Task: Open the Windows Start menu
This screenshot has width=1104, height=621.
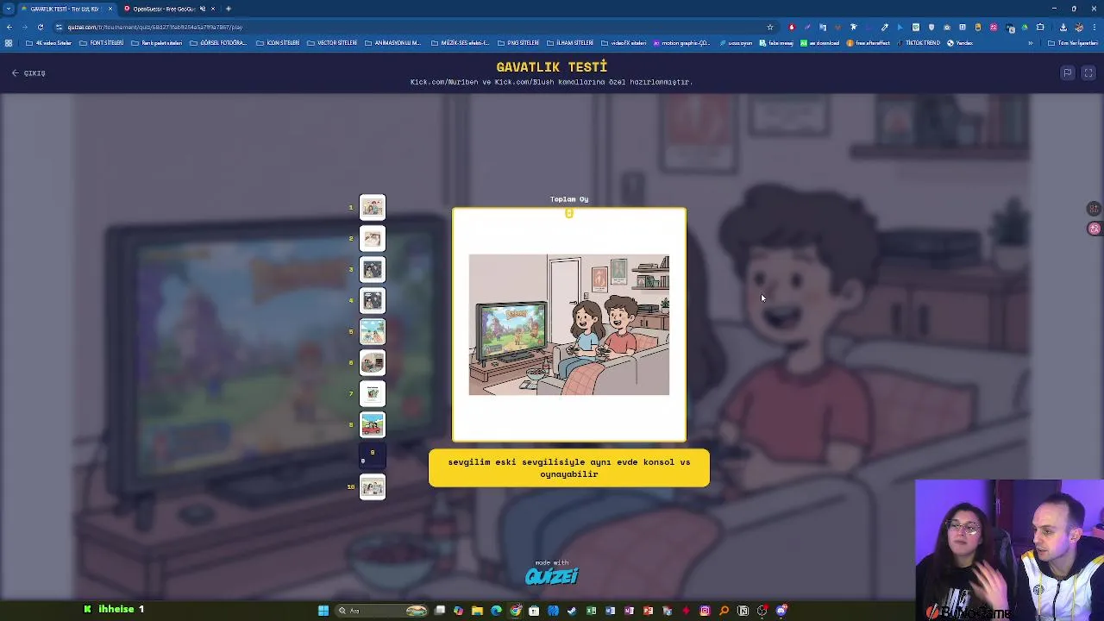Action: [323, 611]
